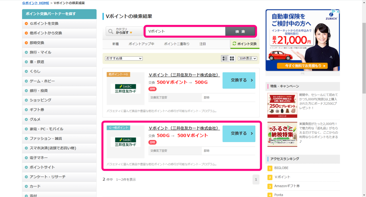Open カード category in sidebar
This screenshot has height=197, width=366.
[59, 186]
